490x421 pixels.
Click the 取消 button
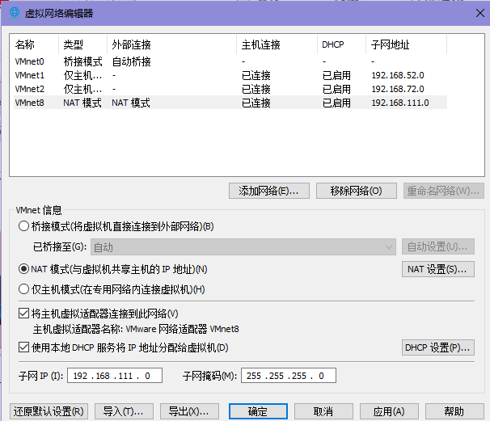(x=323, y=411)
